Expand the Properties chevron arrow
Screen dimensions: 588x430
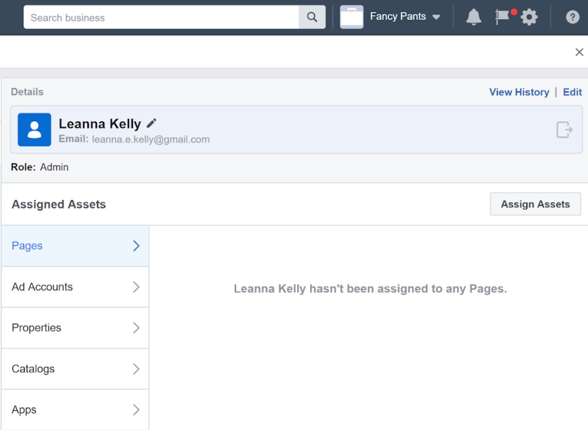pyautogui.click(x=136, y=328)
